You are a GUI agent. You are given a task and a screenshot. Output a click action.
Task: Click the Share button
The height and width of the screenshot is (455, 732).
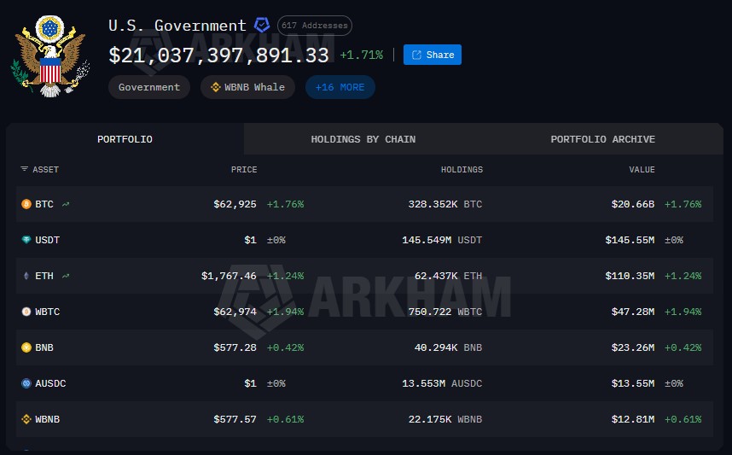[433, 55]
